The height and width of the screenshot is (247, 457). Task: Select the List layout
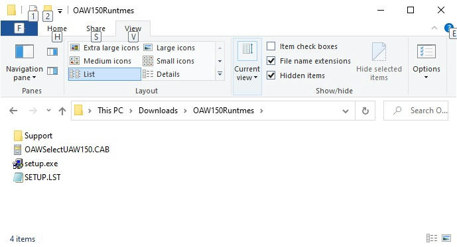[105, 74]
